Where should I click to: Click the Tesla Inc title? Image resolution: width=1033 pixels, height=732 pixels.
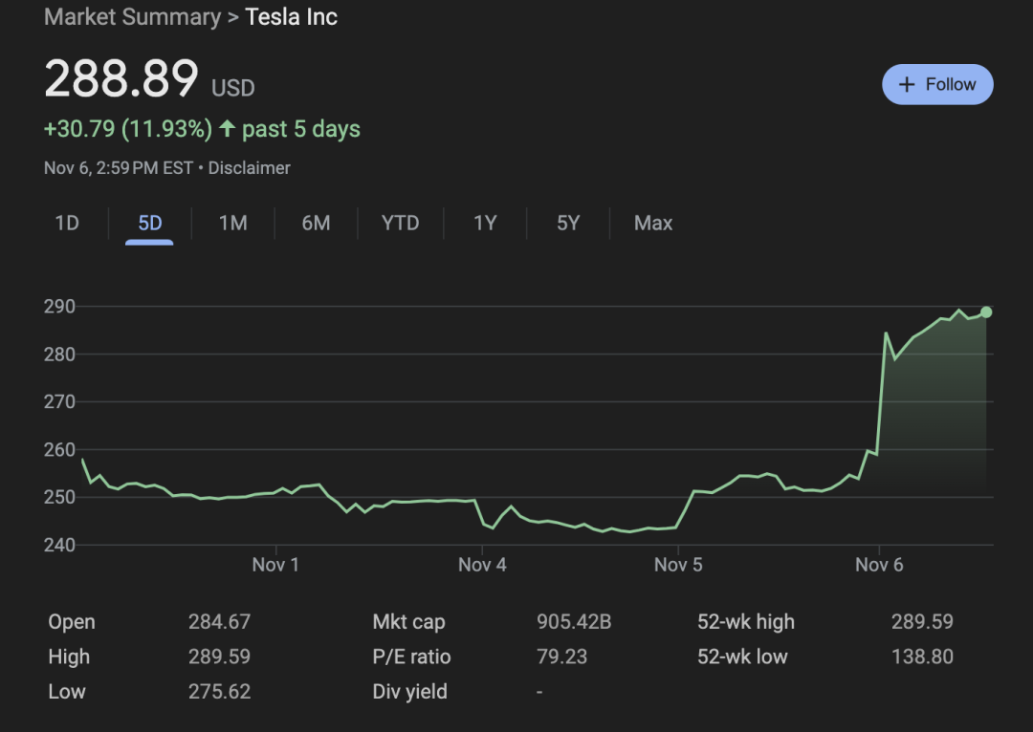click(x=291, y=16)
